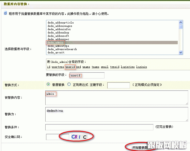Image resolution: width=190 pixels, height=151 pixels.
Task: Select the 正则表达式 radio button
Action: pyautogui.click(x=69, y=85)
